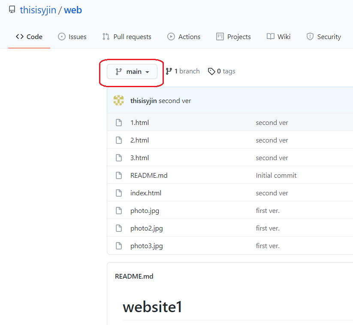The image size is (353, 325).
Task: Open 'second ver' commit for 2.html
Action: point(272,140)
